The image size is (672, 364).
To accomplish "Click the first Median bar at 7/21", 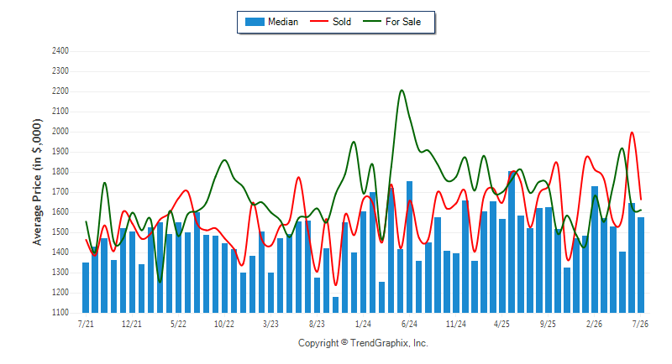I will (x=86, y=288).
